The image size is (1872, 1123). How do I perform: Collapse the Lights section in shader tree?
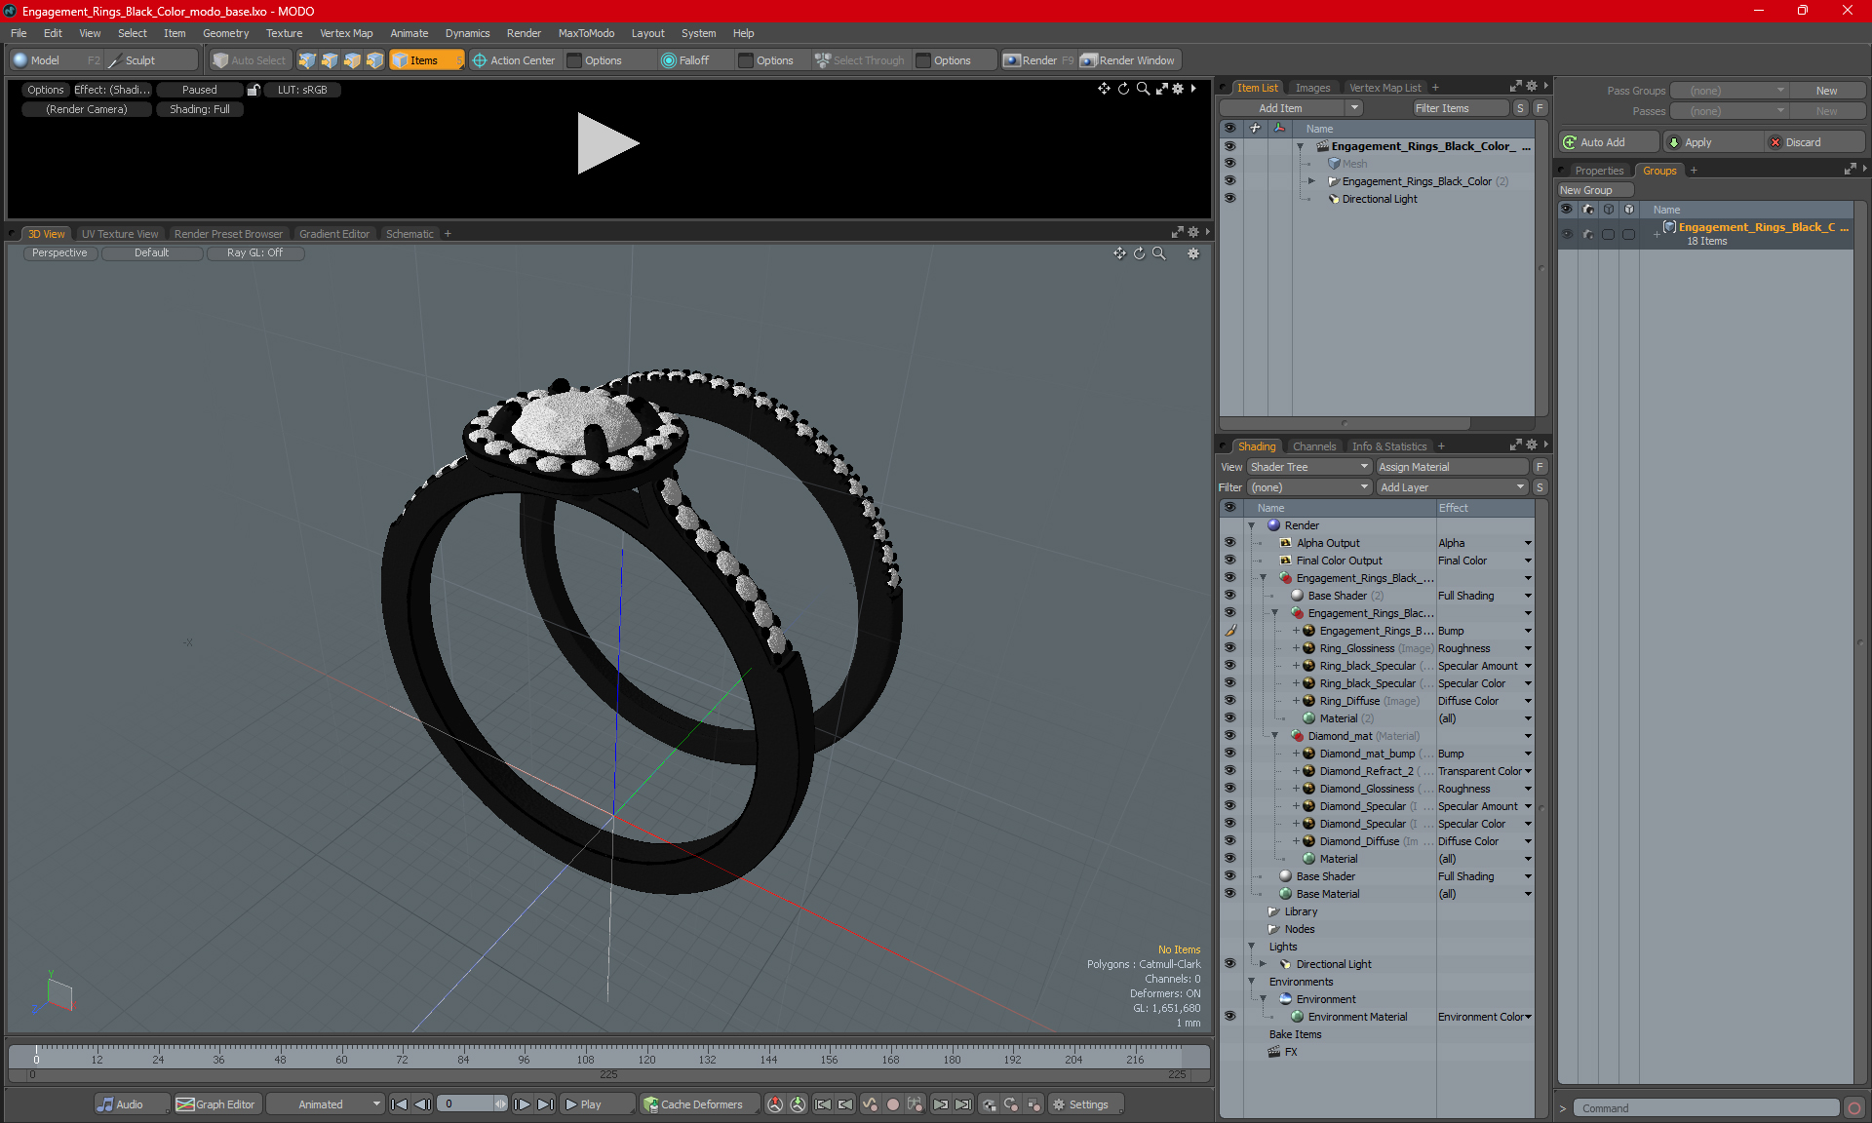tap(1251, 947)
